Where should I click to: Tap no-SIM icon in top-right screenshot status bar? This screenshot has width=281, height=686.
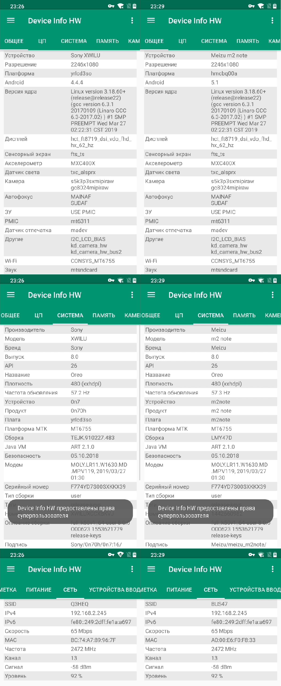tap(269, 6)
